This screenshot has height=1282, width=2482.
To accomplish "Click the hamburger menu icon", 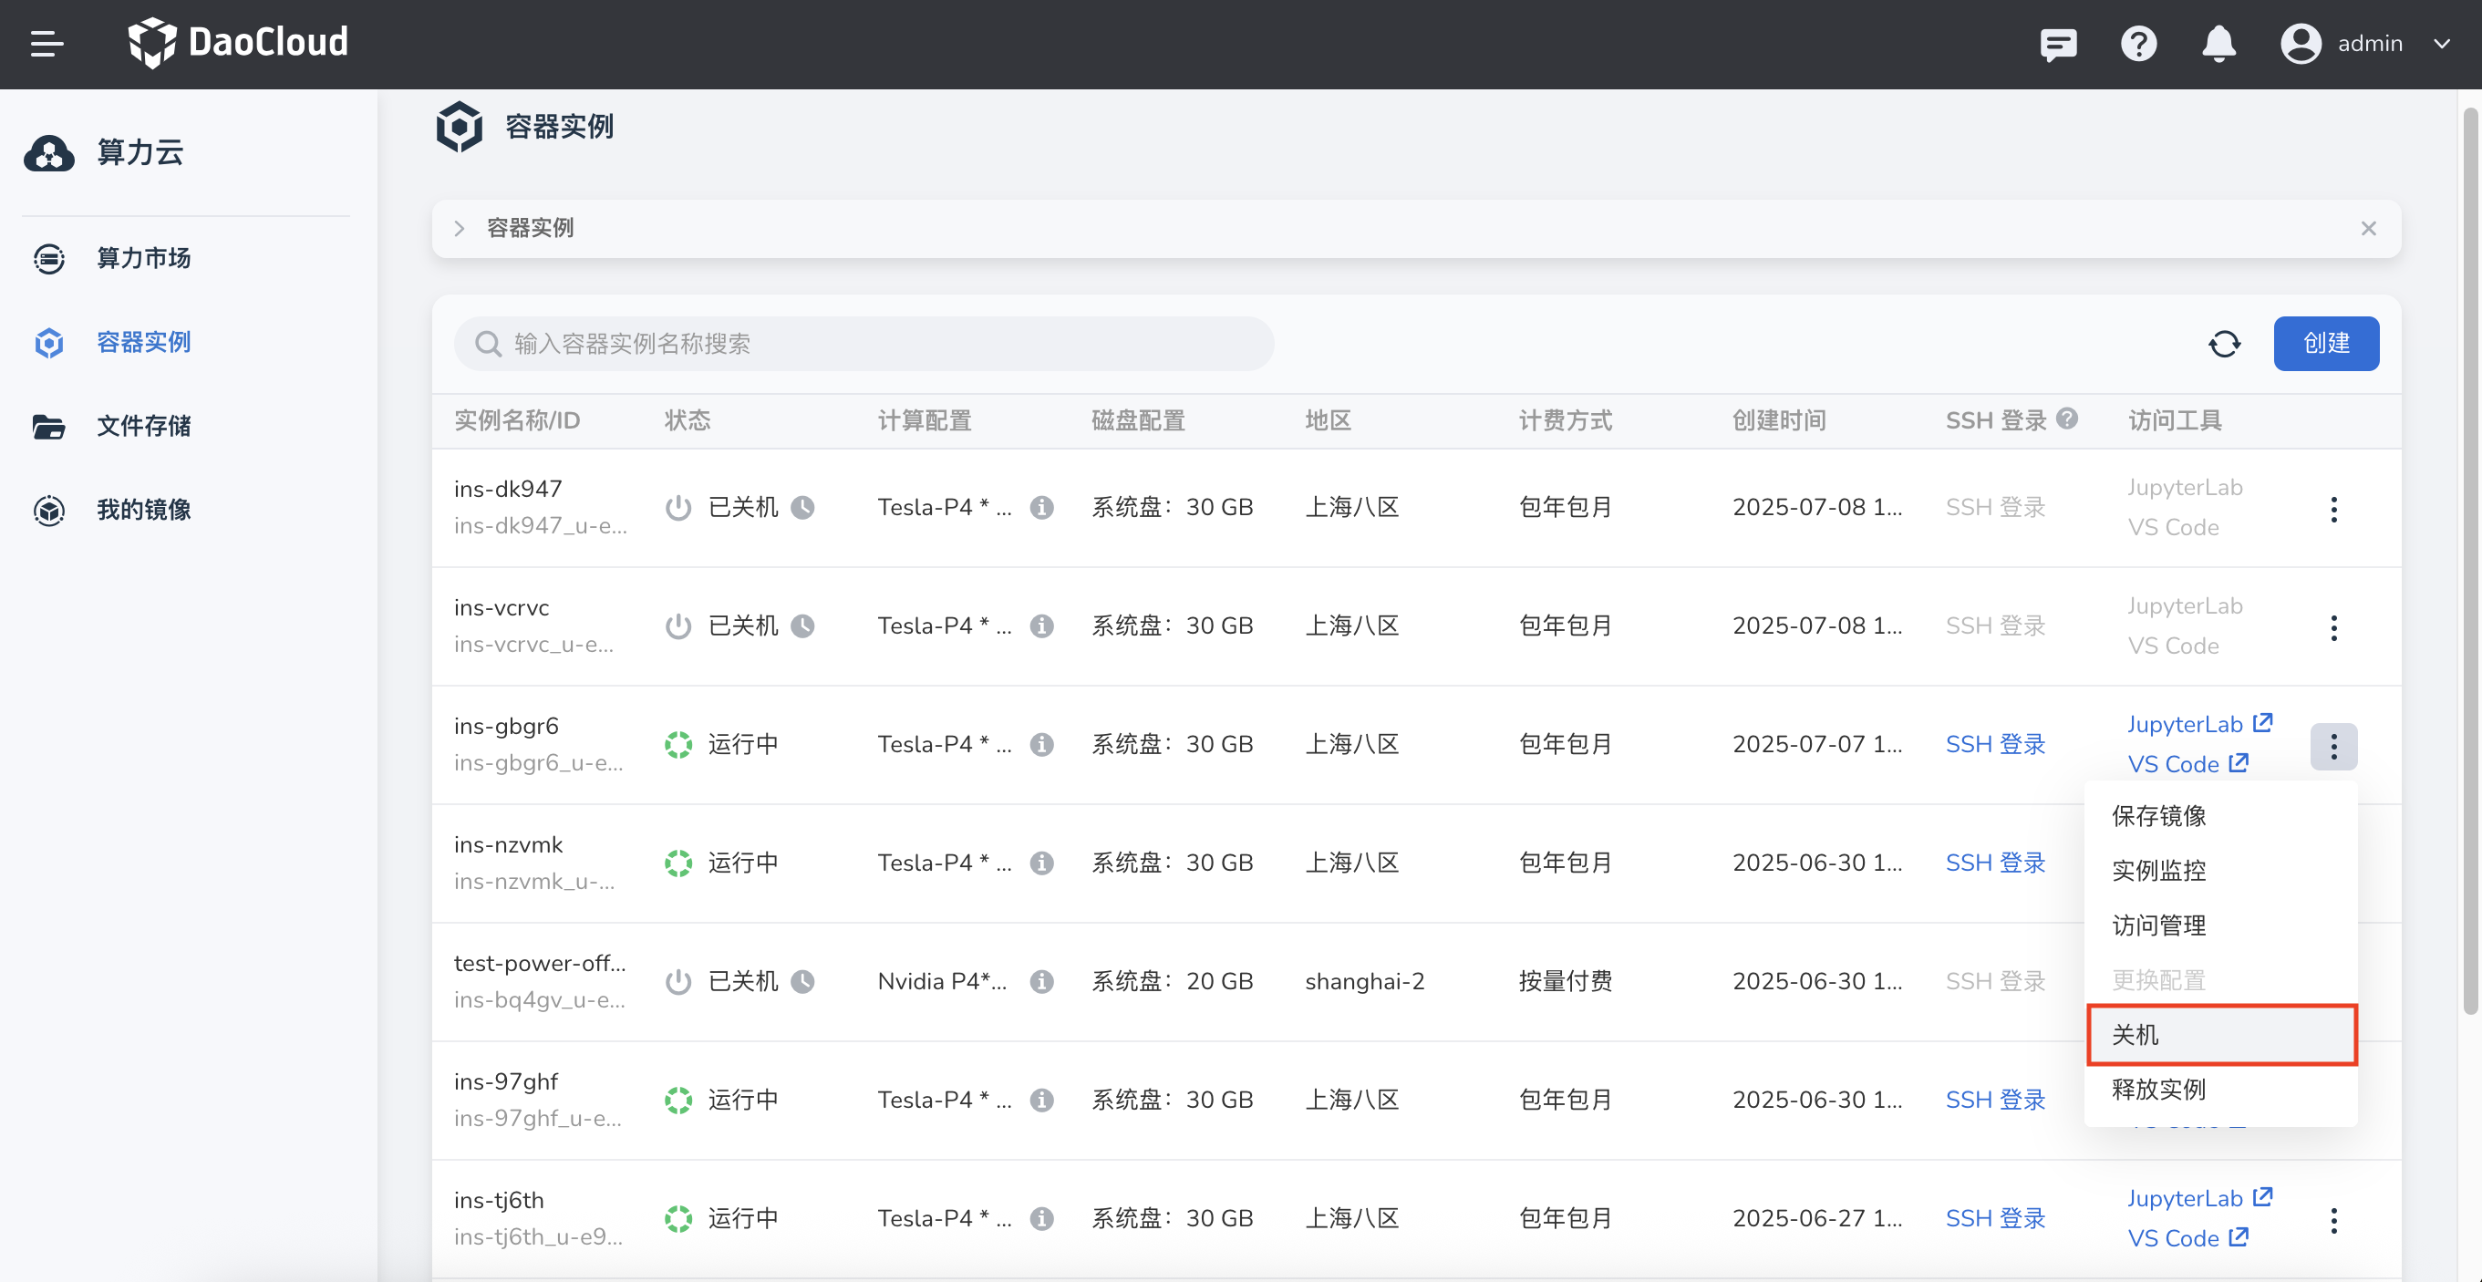I will [x=47, y=44].
